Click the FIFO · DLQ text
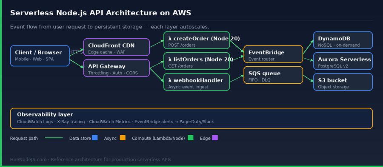The image size is (383, 167). [x=260, y=80]
